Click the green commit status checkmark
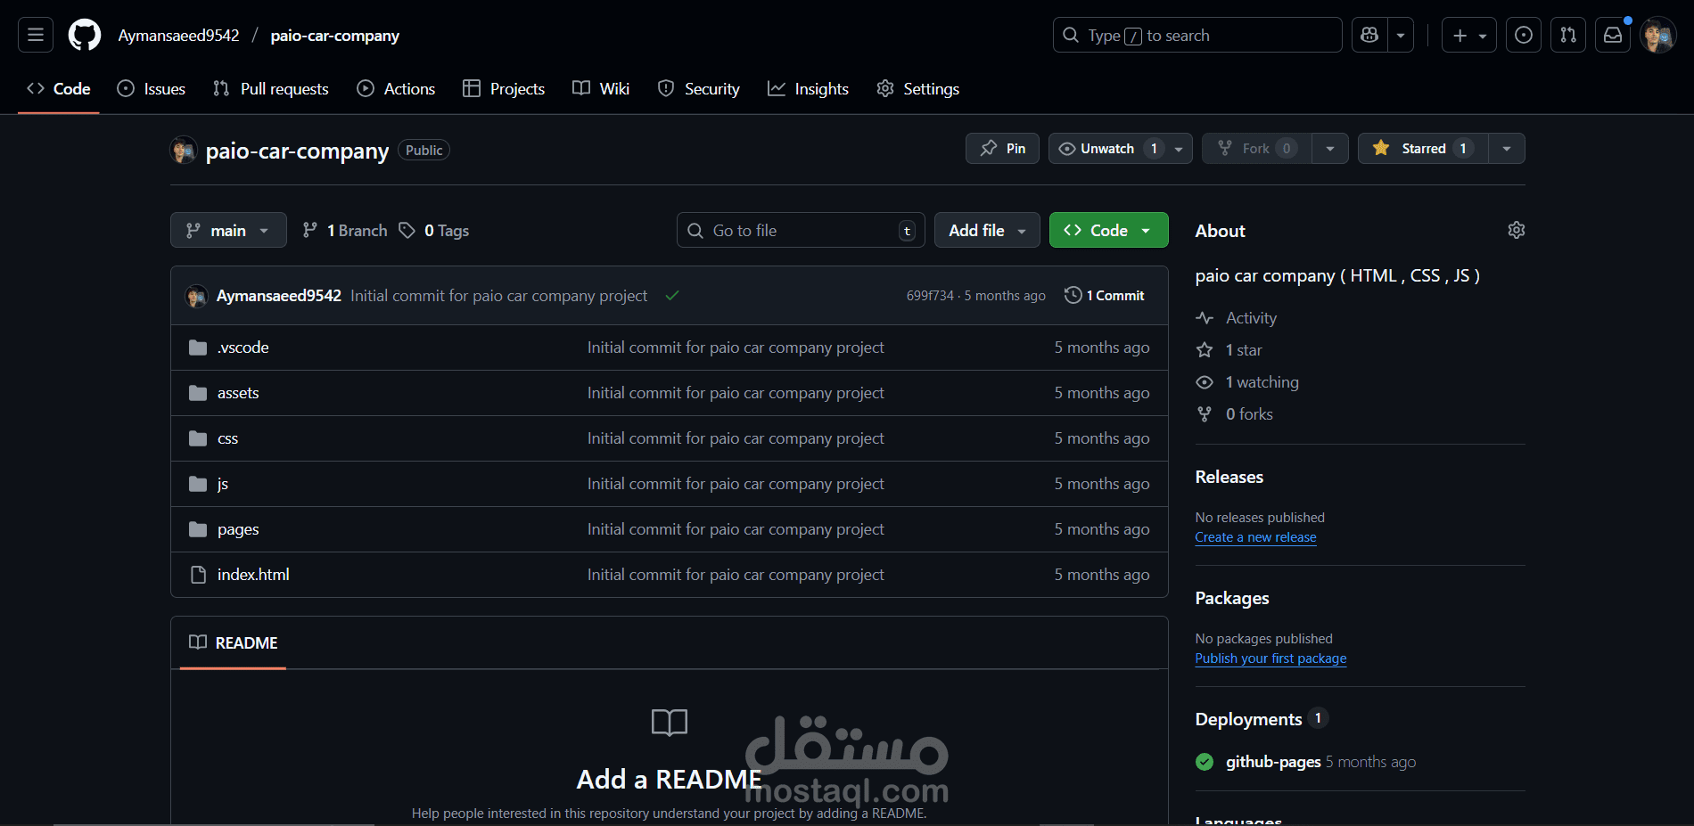Image resolution: width=1694 pixels, height=826 pixels. (672, 296)
